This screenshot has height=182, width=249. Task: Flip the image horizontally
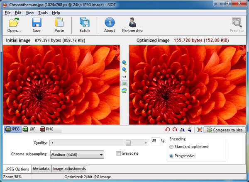pyautogui.click(x=182, y=130)
